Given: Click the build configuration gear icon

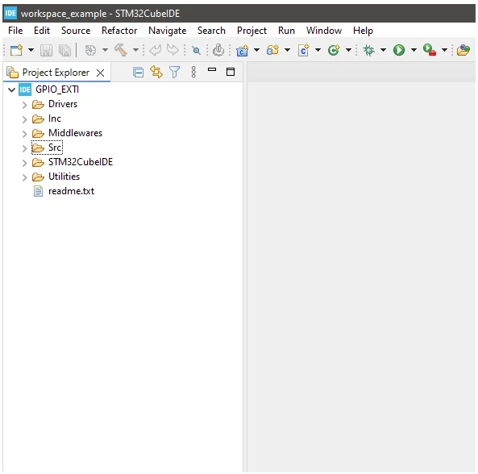Looking at the screenshot, I should click(90, 50).
